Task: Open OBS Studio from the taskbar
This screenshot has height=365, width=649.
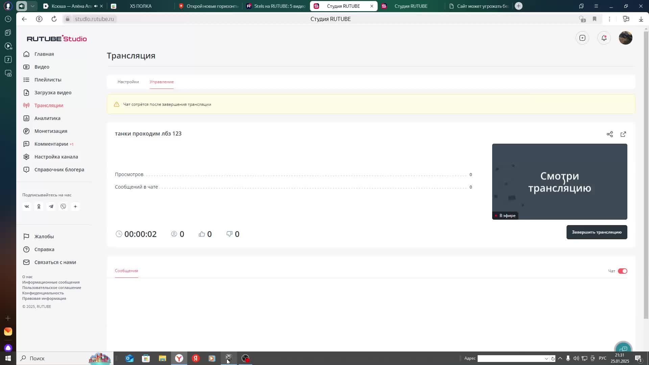Action: pos(245,358)
